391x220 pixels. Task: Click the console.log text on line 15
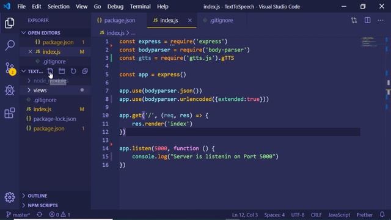click(x=150, y=156)
